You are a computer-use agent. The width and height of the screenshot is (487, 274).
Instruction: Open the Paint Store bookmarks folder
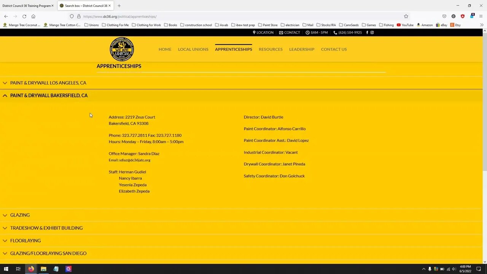267,25
